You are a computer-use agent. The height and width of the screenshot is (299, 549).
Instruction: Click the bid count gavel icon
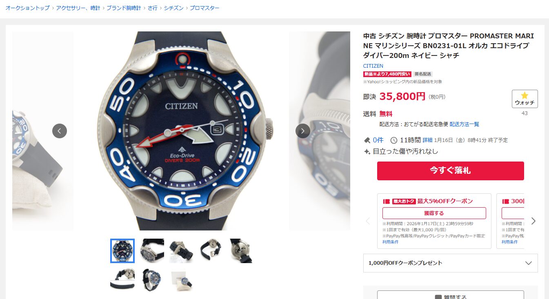pyautogui.click(x=367, y=140)
